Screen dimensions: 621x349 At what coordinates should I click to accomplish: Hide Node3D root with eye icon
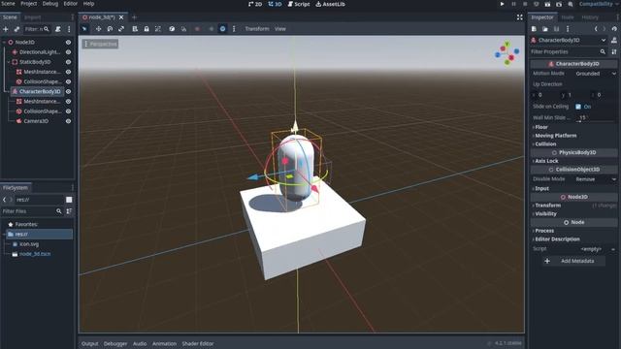[x=68, y=42]
